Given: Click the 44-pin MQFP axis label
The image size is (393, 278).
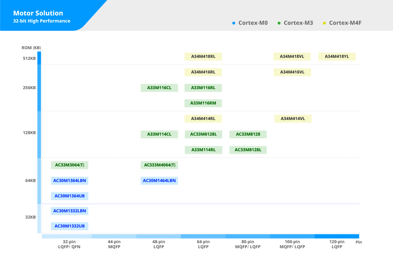Looking at the screenshot, I should (x=114, y=244).
